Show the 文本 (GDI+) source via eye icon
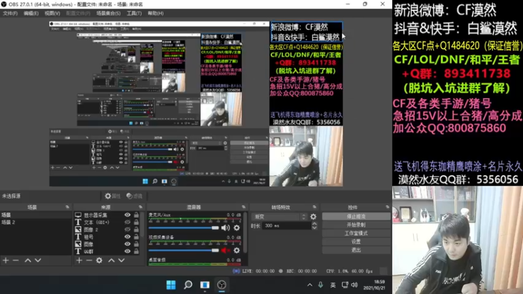This screenshot has width=523, height=294. (x=127, y=222)
